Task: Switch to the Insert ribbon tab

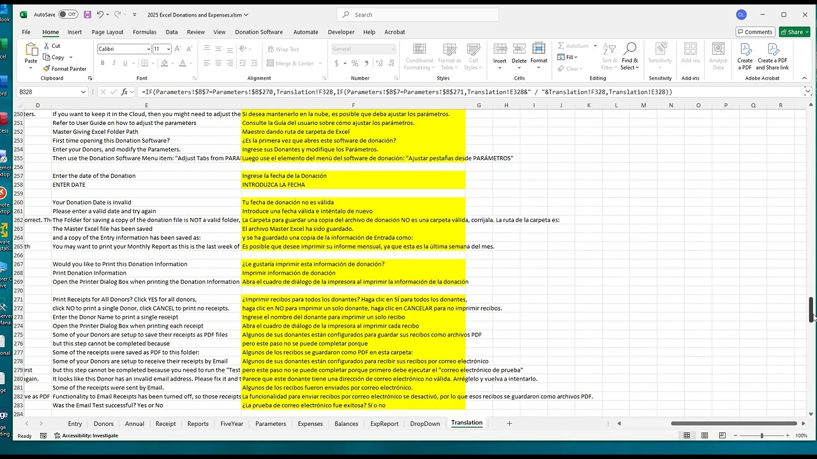Action: (x=75, y=32)
